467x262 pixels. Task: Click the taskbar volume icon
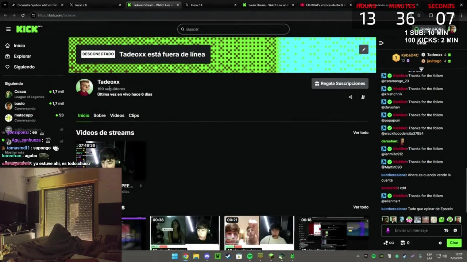tap(445, 256)
